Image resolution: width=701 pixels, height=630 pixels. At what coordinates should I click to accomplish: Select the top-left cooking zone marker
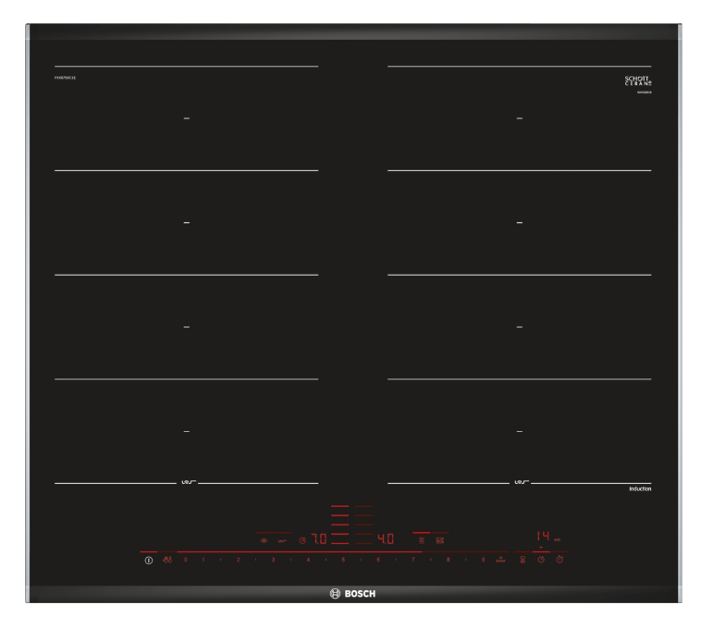point(187,119)
